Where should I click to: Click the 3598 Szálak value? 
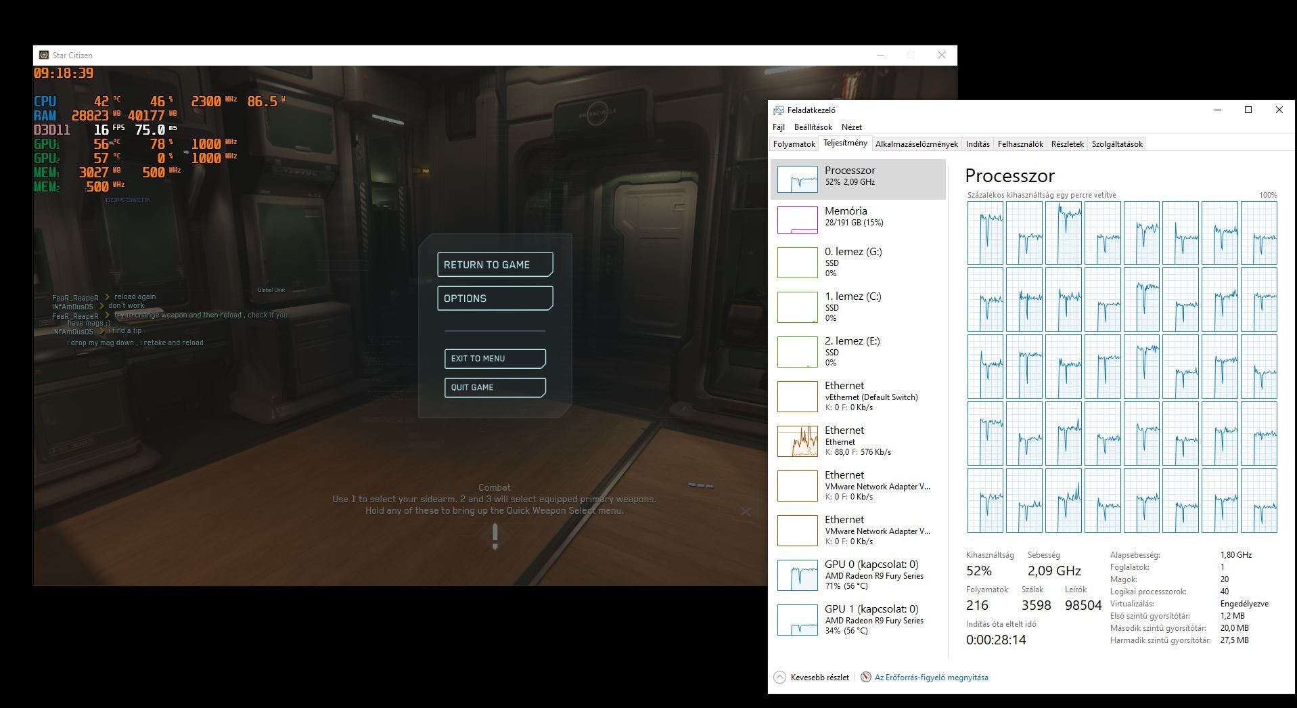tap(1037, 605)
